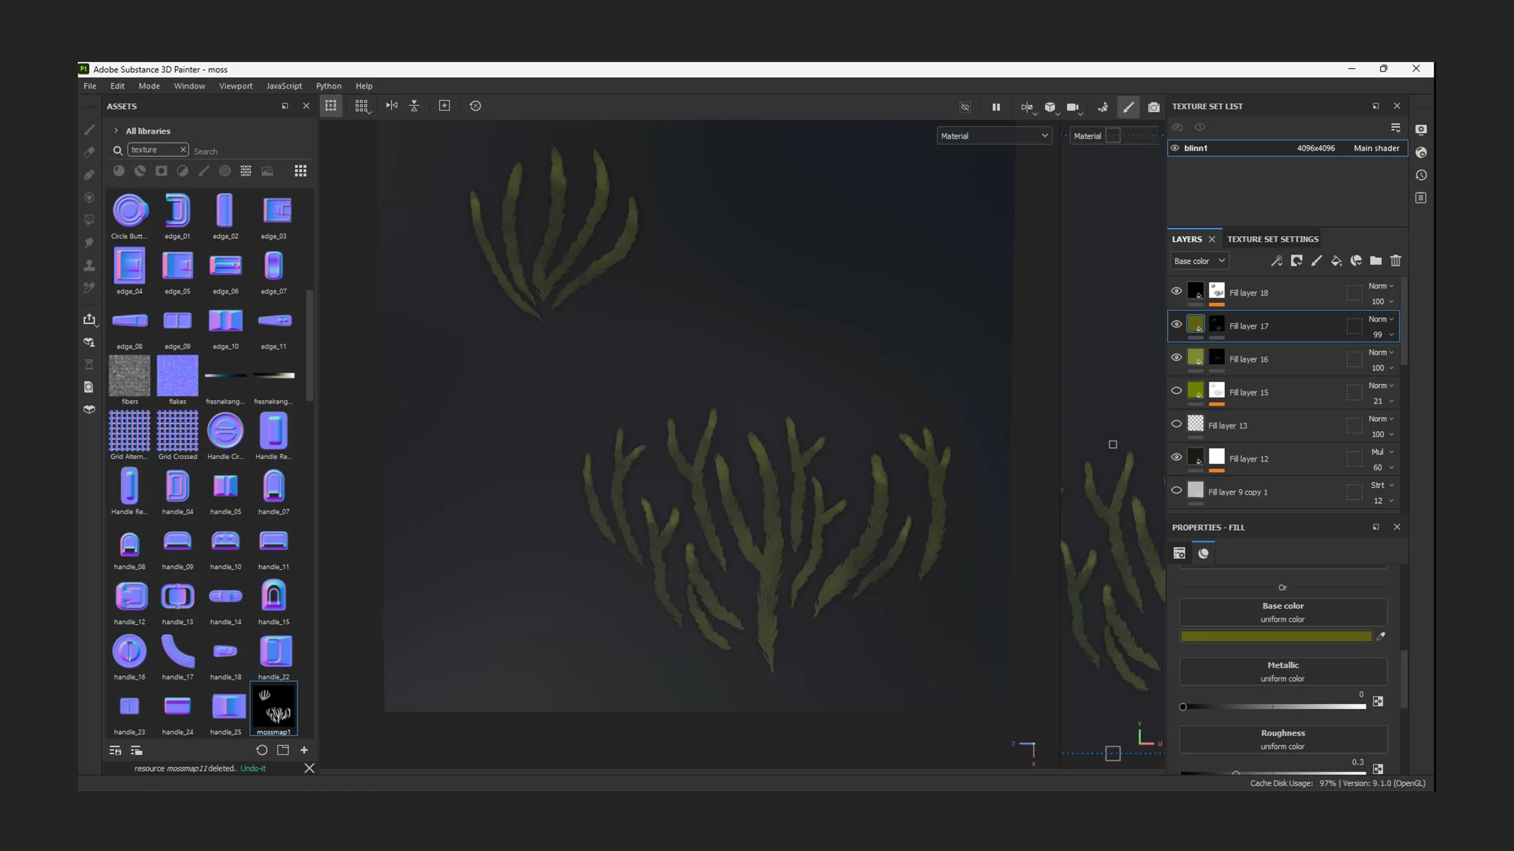Click the Metallic value slider track
This screenshot has height=851, width=1514.
[x=1273, y=707]
